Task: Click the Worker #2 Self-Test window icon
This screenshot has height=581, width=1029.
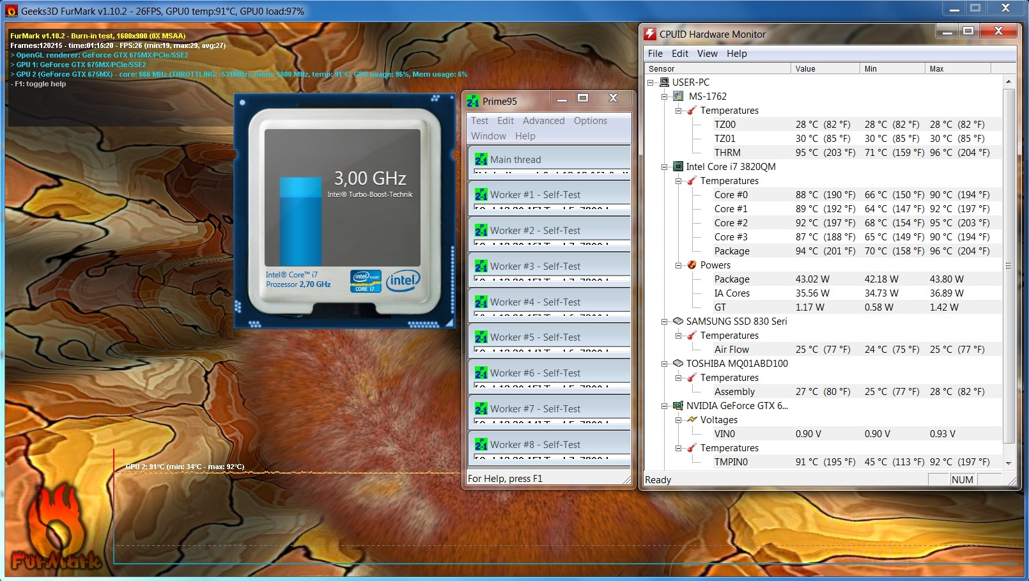Action: [481, 230]
